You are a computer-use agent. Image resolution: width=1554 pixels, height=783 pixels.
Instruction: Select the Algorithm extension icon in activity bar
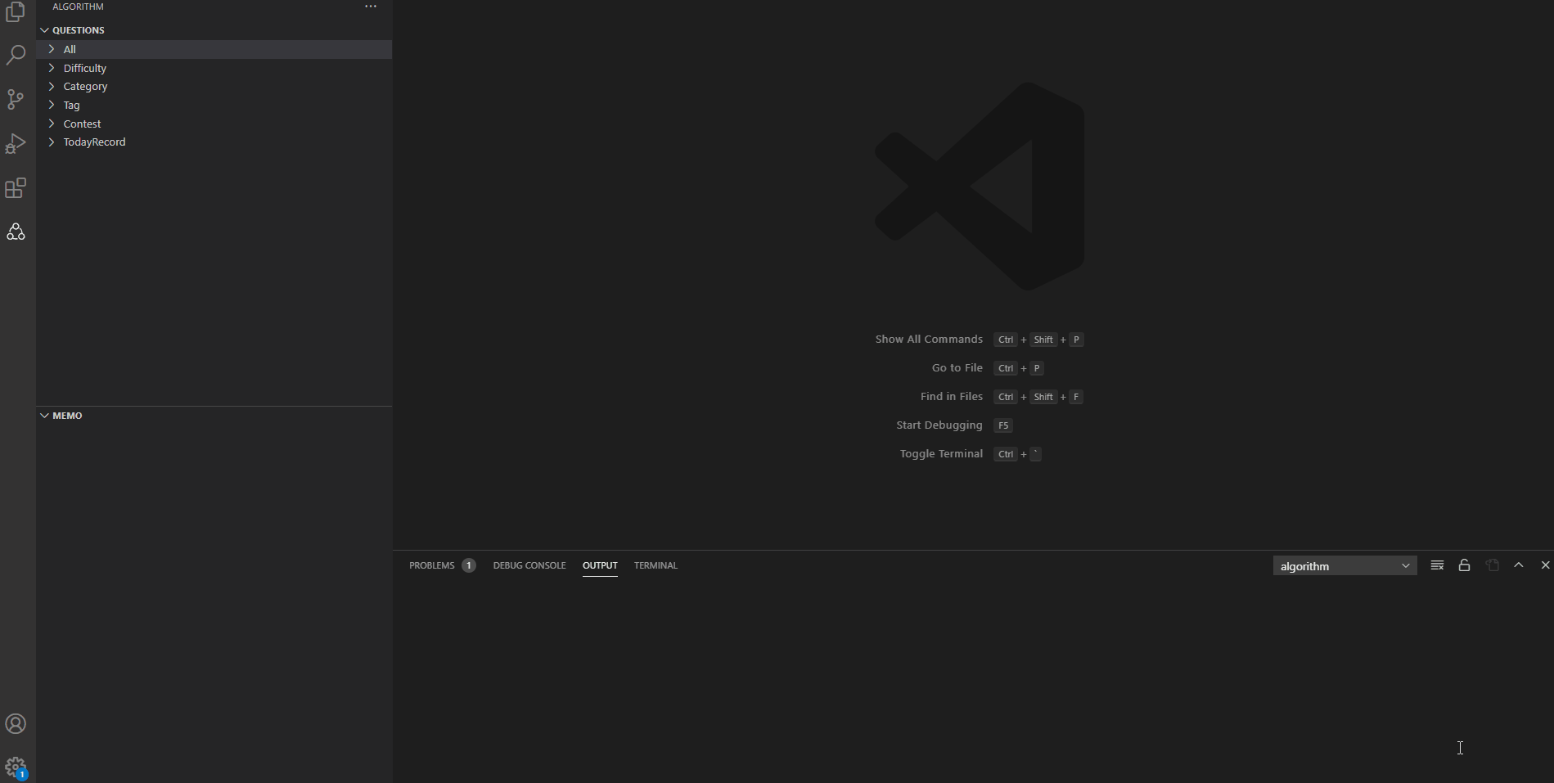(x=16, y=232)
